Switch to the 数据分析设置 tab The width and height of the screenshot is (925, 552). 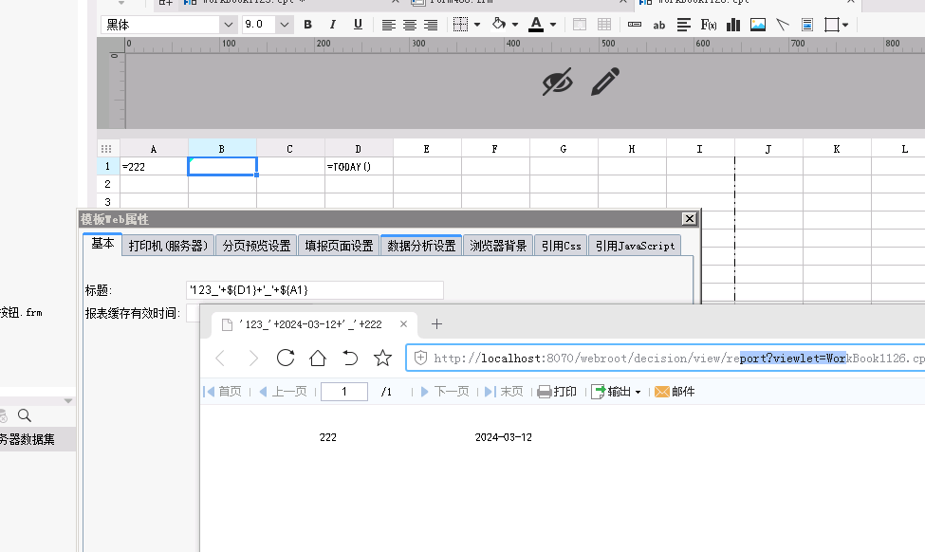[421, 246]
